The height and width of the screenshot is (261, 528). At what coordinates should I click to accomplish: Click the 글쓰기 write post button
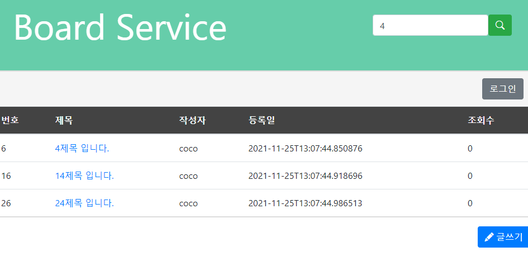tap(503, 237)
